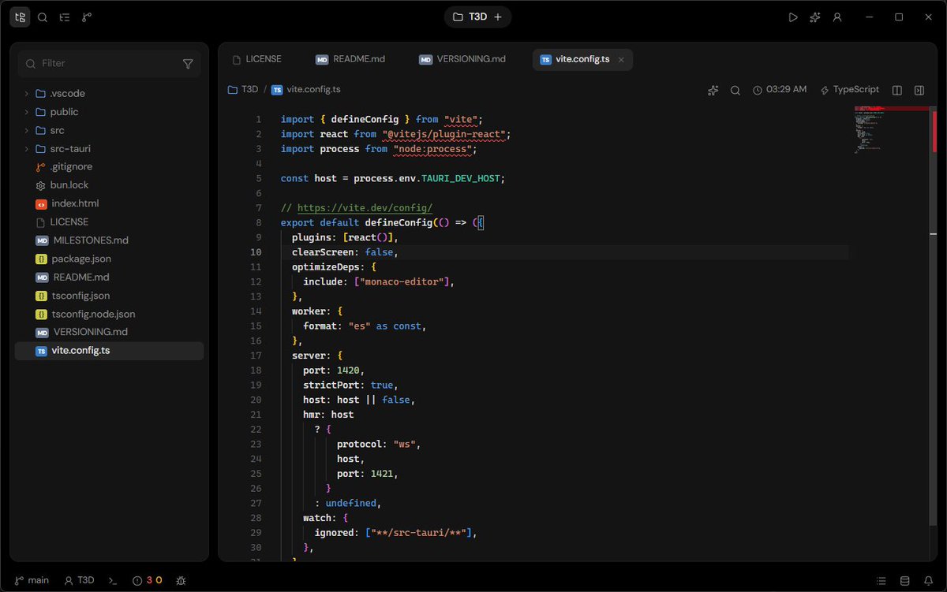Focus the Filter input field
Screen dimensions: 947x592
click(x=109, y=64)
